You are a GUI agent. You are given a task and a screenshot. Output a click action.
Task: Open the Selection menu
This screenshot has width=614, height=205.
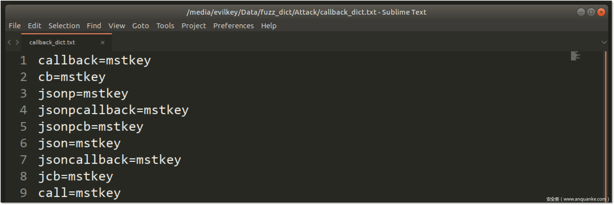[x=64, y=26]
